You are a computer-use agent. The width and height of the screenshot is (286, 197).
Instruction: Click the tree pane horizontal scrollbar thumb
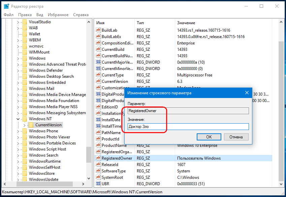44,184
